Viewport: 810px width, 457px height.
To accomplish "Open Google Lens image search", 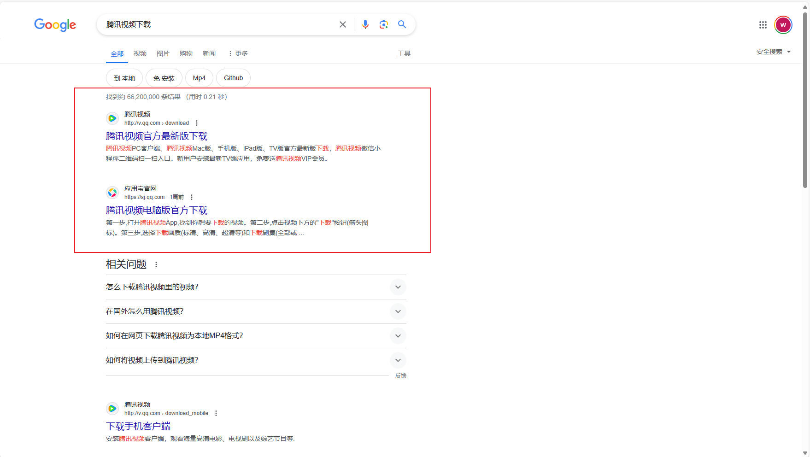I will pos(383,24).
